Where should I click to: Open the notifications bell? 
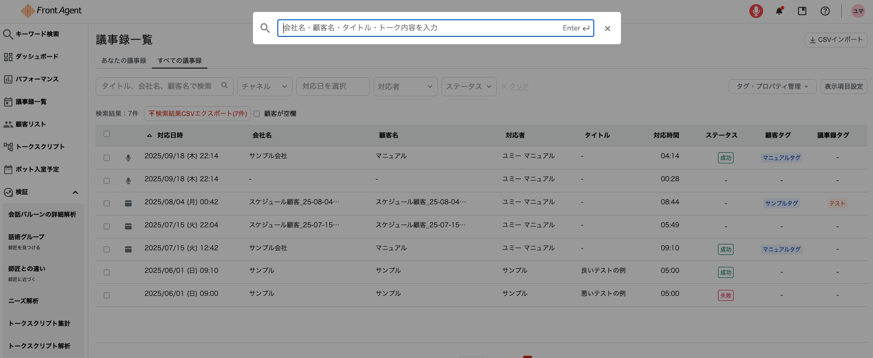779,11
